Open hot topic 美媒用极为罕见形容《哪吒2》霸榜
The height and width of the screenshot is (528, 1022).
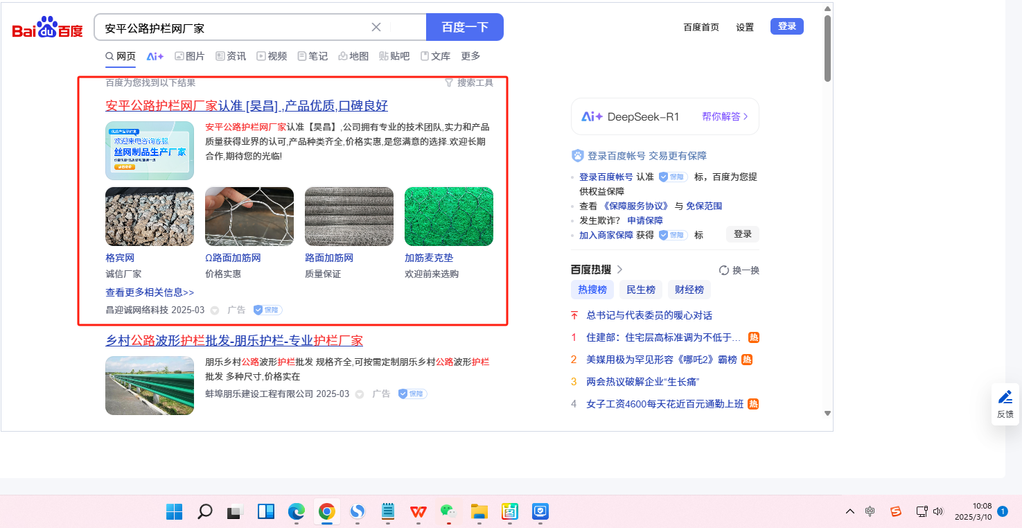(662, 360)
